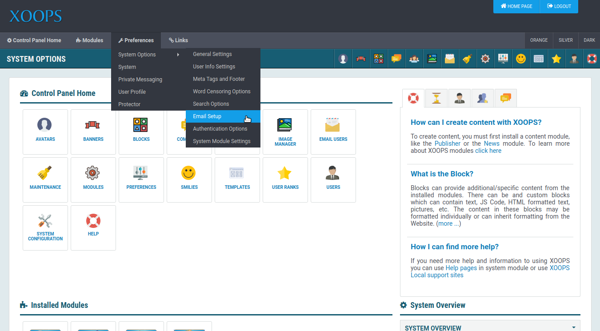Viewport: 600px width, 331px height.
Task: Switch to the Silver theme
Action: coord(566,40)
